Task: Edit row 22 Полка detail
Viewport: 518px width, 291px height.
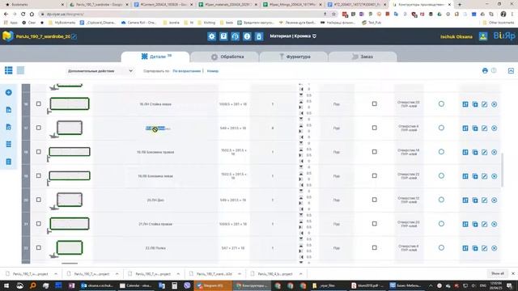Action: [x=484, y=248]
